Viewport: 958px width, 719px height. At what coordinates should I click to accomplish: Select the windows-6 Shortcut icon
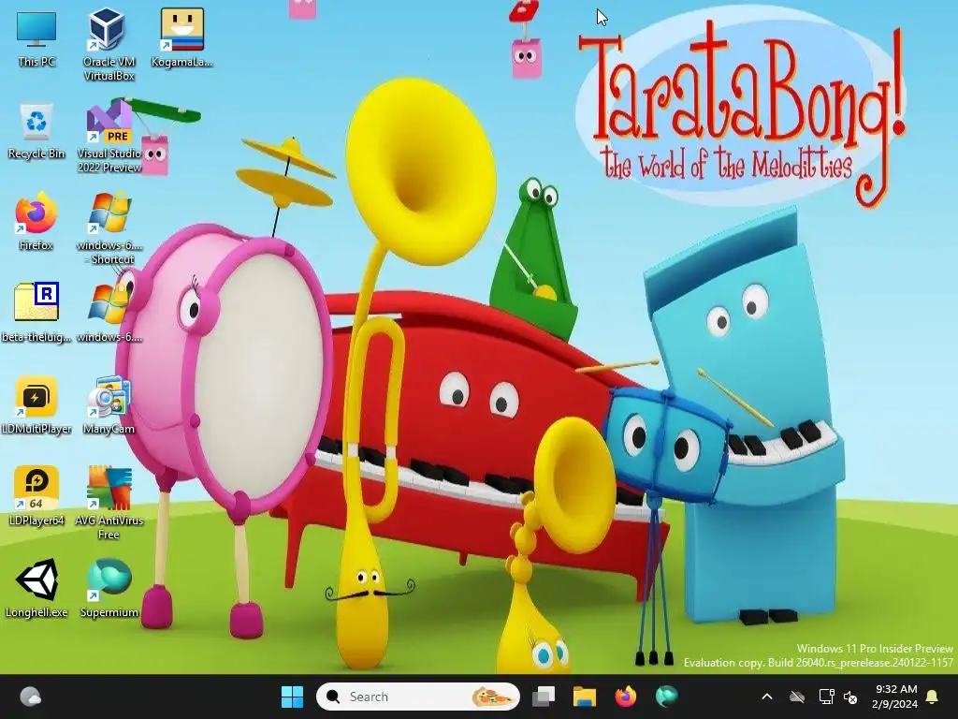109,228
